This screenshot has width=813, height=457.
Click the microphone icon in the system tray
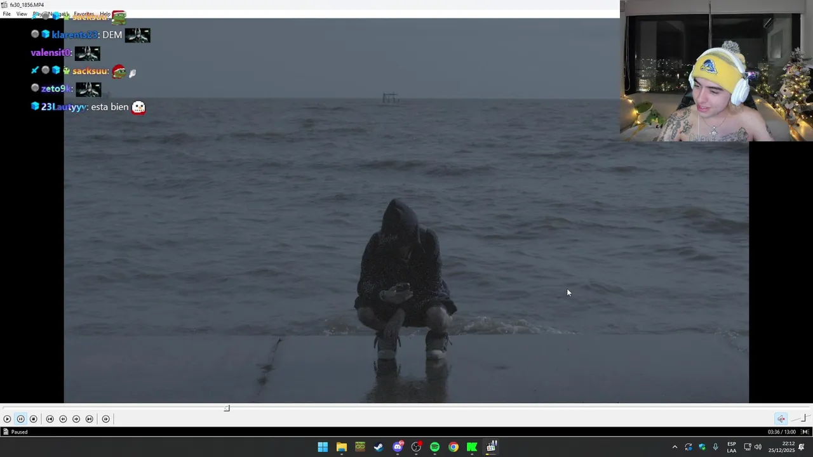tap(715, 447)
